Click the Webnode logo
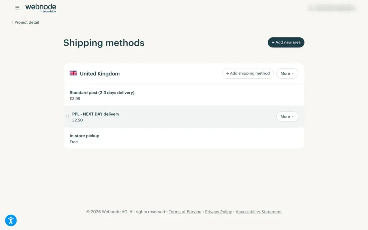This screenshot has height=230, width=368. tap(41, 8)
